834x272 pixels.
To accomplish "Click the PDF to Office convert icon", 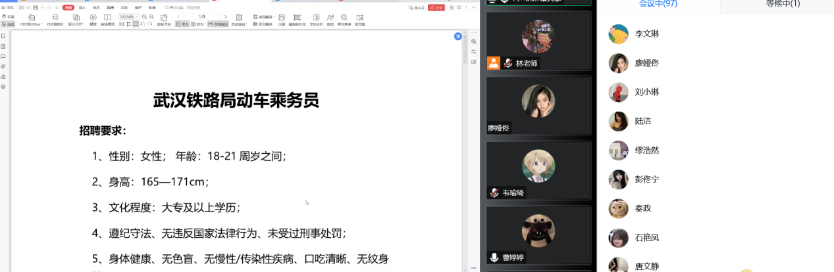I will (30, 16).
